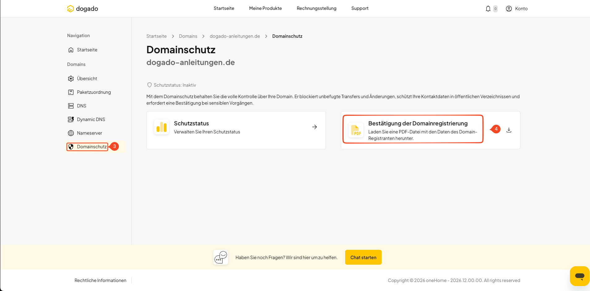This screenshot has height=291, width=590.
Task: Open Support menu
Action: pyautogui.click(x=360, y=8)
